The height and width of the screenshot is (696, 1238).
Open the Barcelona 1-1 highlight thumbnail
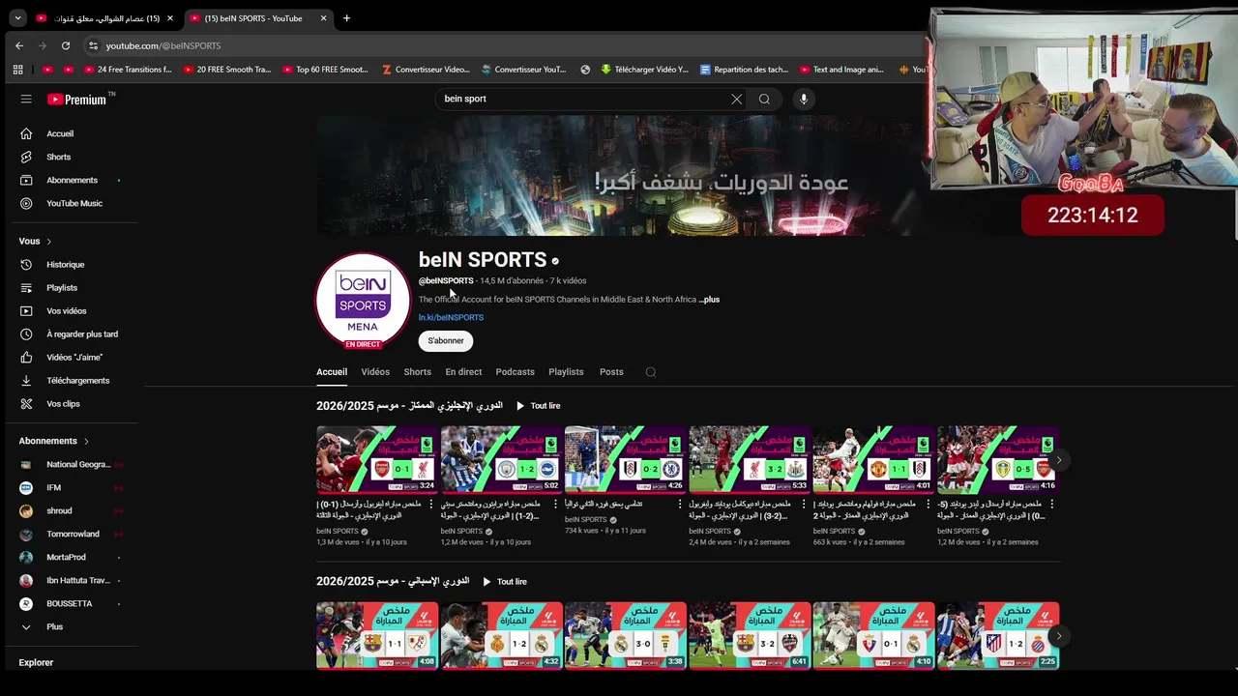click(377, 636)
